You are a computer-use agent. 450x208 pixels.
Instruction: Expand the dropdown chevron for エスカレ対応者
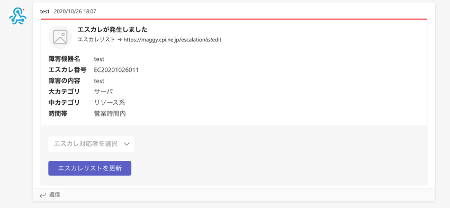[127, 144]
